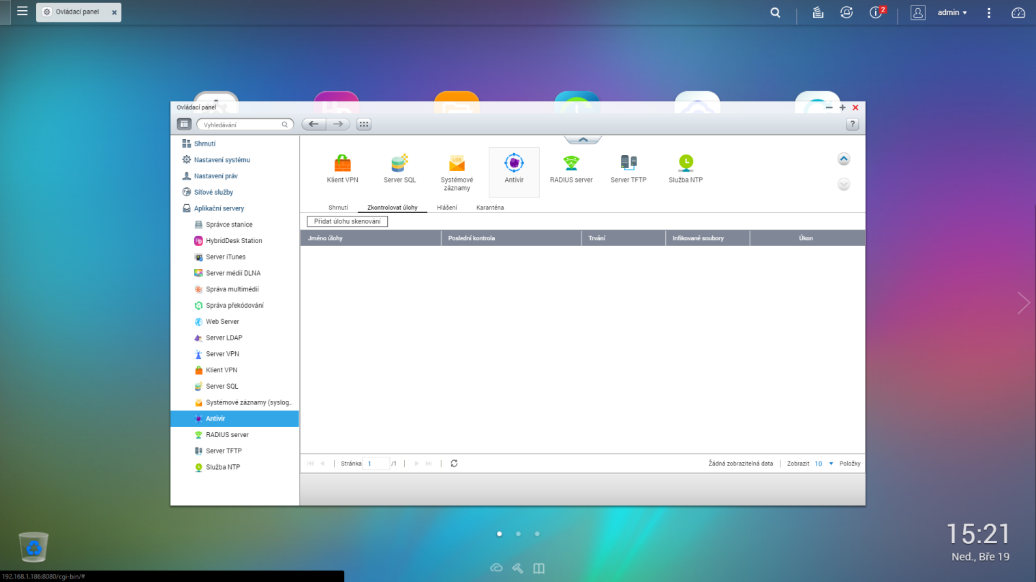Click the utility tools icon at bottom

[518, 568]
